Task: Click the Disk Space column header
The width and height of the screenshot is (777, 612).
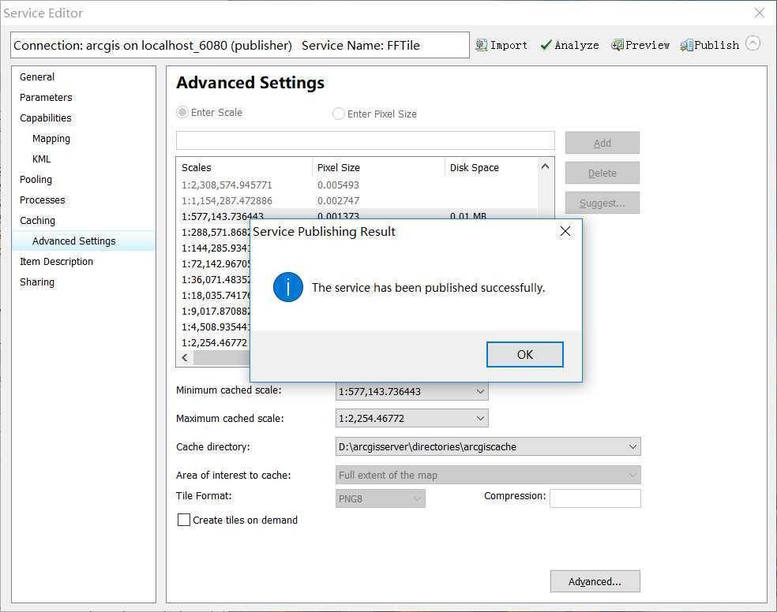Action: (x=490, y=168)
